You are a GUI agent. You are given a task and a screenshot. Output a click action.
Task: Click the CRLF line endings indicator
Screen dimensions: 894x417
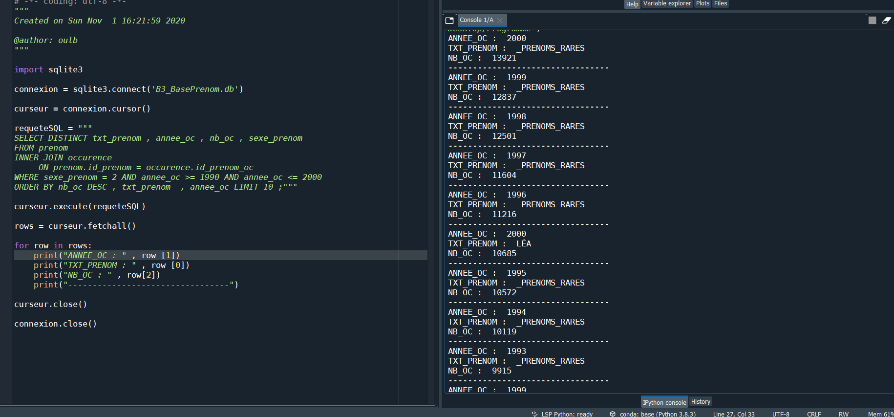pyautogui.click(x=814, y=414)
